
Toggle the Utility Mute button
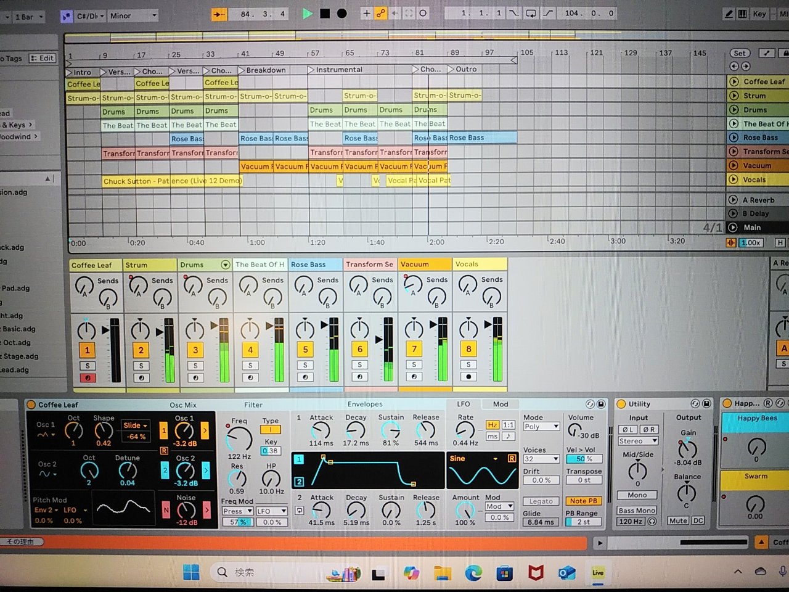[x=678, y=520]
